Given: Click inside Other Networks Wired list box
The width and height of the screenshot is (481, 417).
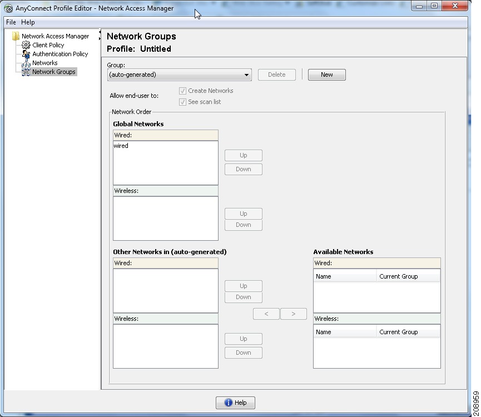Looking at the screenshot, I should pyautogui.click(x=166, y=291).
